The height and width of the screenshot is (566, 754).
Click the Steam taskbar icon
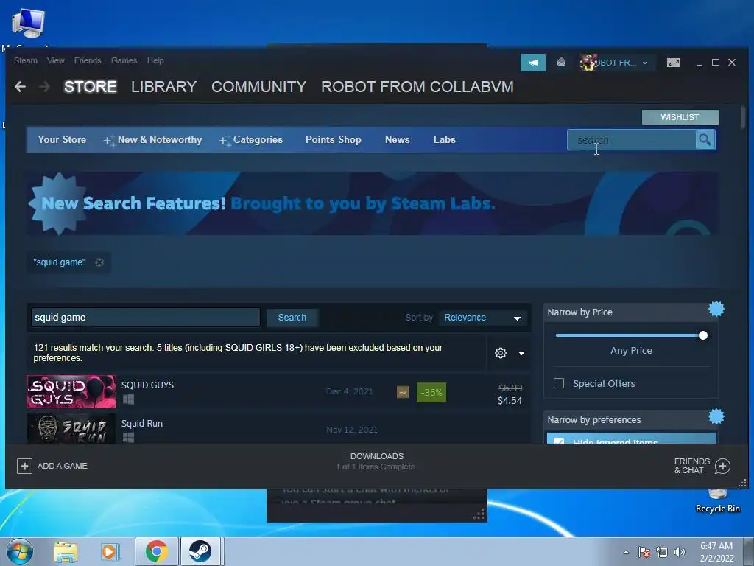200,551
